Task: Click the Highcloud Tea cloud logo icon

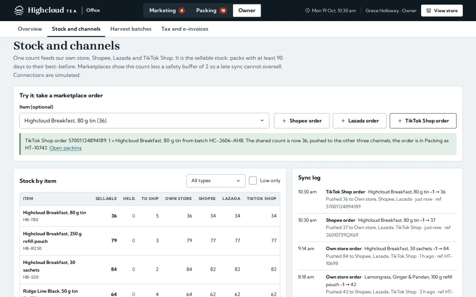Action: [x=19, y=11]
